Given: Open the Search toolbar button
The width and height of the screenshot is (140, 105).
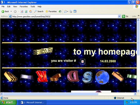Looking at the screenshot, I should pos(39,11).
